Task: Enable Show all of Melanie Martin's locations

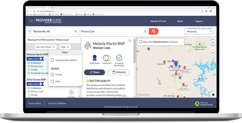Action: point(141,42)
